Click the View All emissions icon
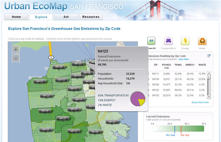Image resolution: width=221 pixels, height=142 pixels. pos(151,41)
